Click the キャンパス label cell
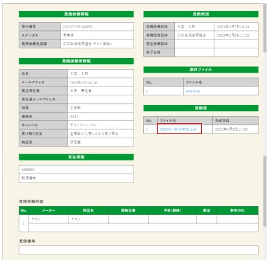The width and height of the screenshot is (269, 262). click(x=44, y=125)
